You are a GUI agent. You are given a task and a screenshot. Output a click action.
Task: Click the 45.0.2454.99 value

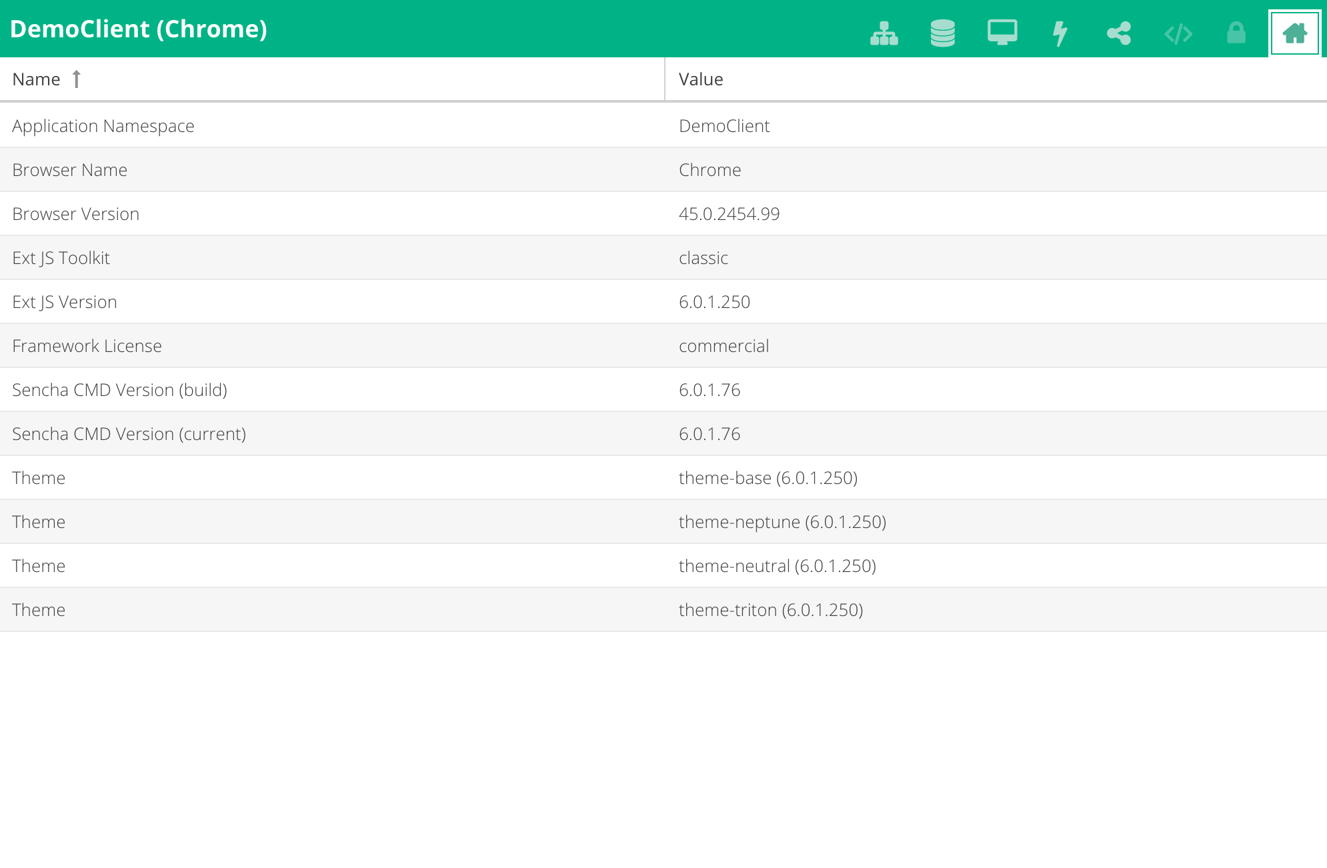coord(729,214)
